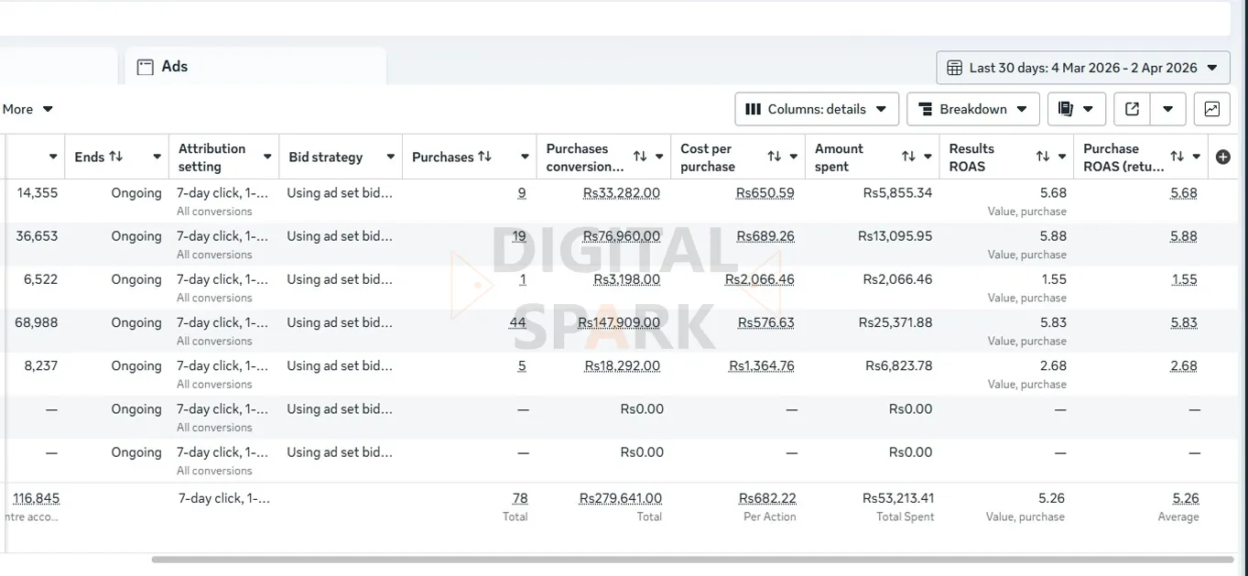Sort by Results ROAS sort icon
1248x576 pixels.
point(1043,157)
